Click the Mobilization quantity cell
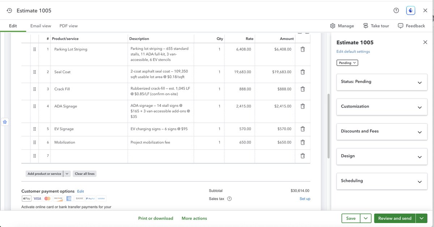The image size is (434, 227). (209, 143)
